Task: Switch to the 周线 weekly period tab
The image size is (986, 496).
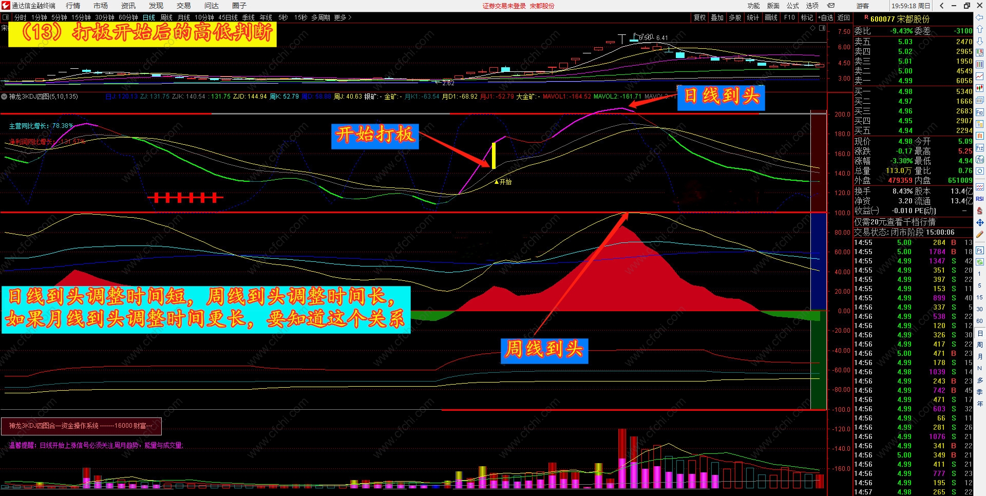Action: [166, 17]
